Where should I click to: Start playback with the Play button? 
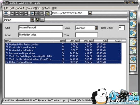click(32, 13)
